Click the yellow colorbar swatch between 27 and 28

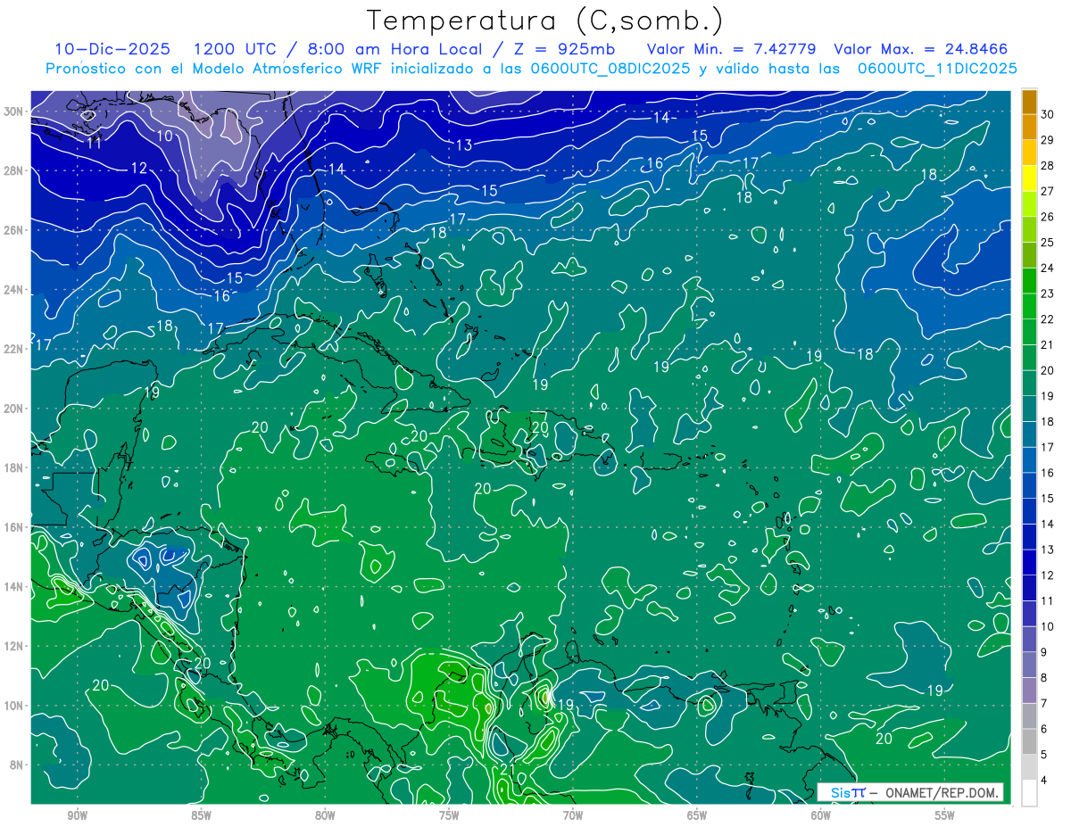tap(1029, 178)
